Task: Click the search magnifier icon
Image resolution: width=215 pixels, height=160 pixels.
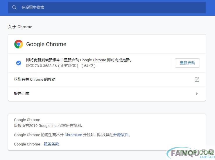Action: (x=14, y=7)
